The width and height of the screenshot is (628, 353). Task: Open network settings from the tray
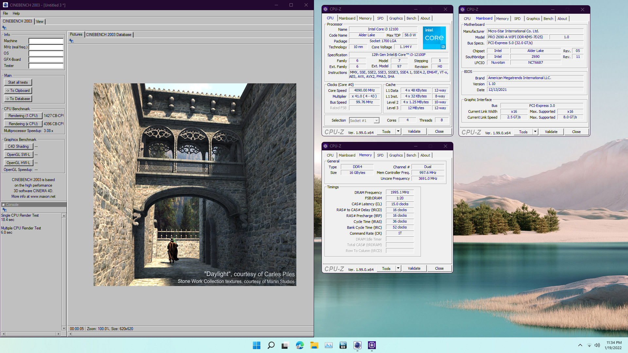pos(589,345)
